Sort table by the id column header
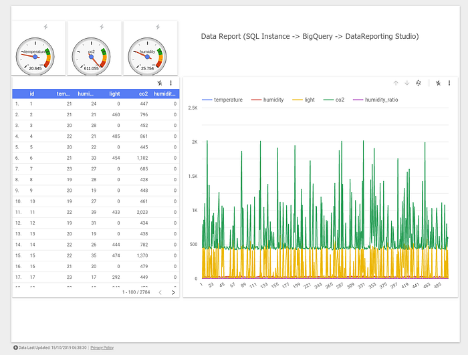The width and height of the screenshot is (468, 355). coord(32,94)
